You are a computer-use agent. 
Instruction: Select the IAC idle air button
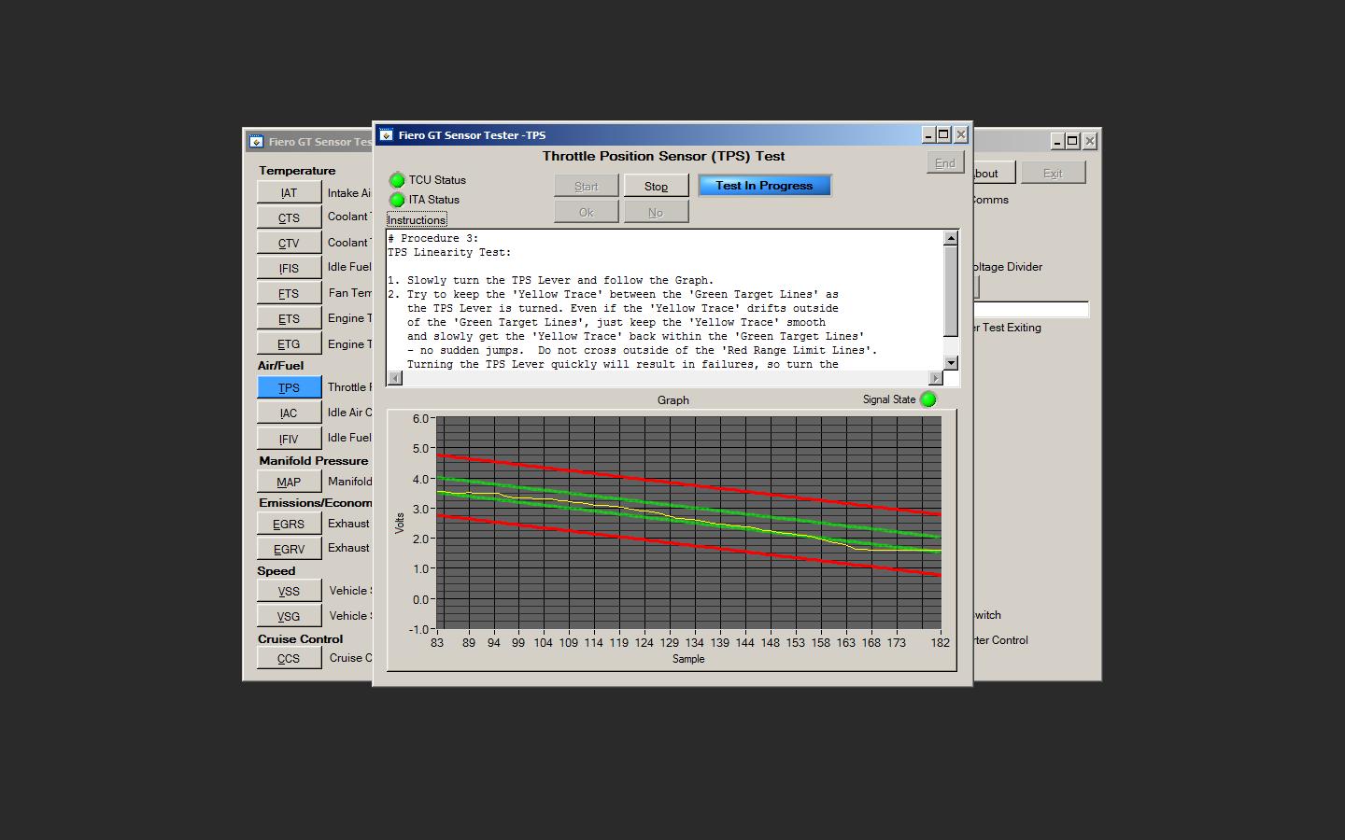[x=289, y=413]
